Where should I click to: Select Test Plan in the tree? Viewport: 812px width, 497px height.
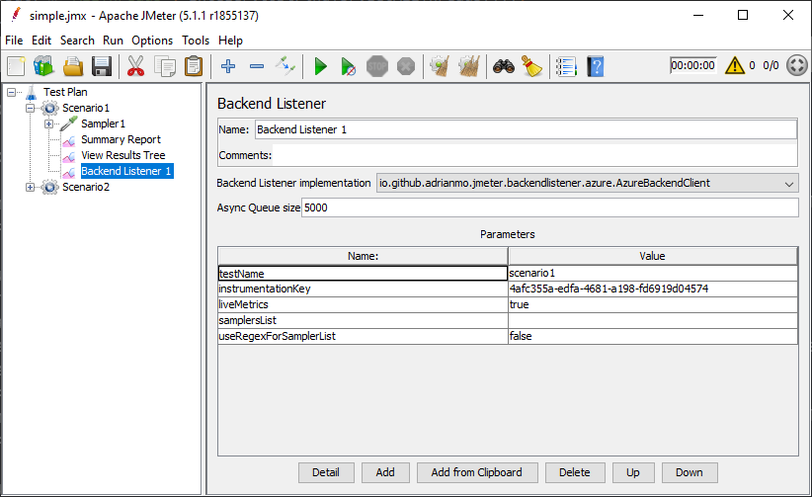pyautogui.click(x=65, y=92)
